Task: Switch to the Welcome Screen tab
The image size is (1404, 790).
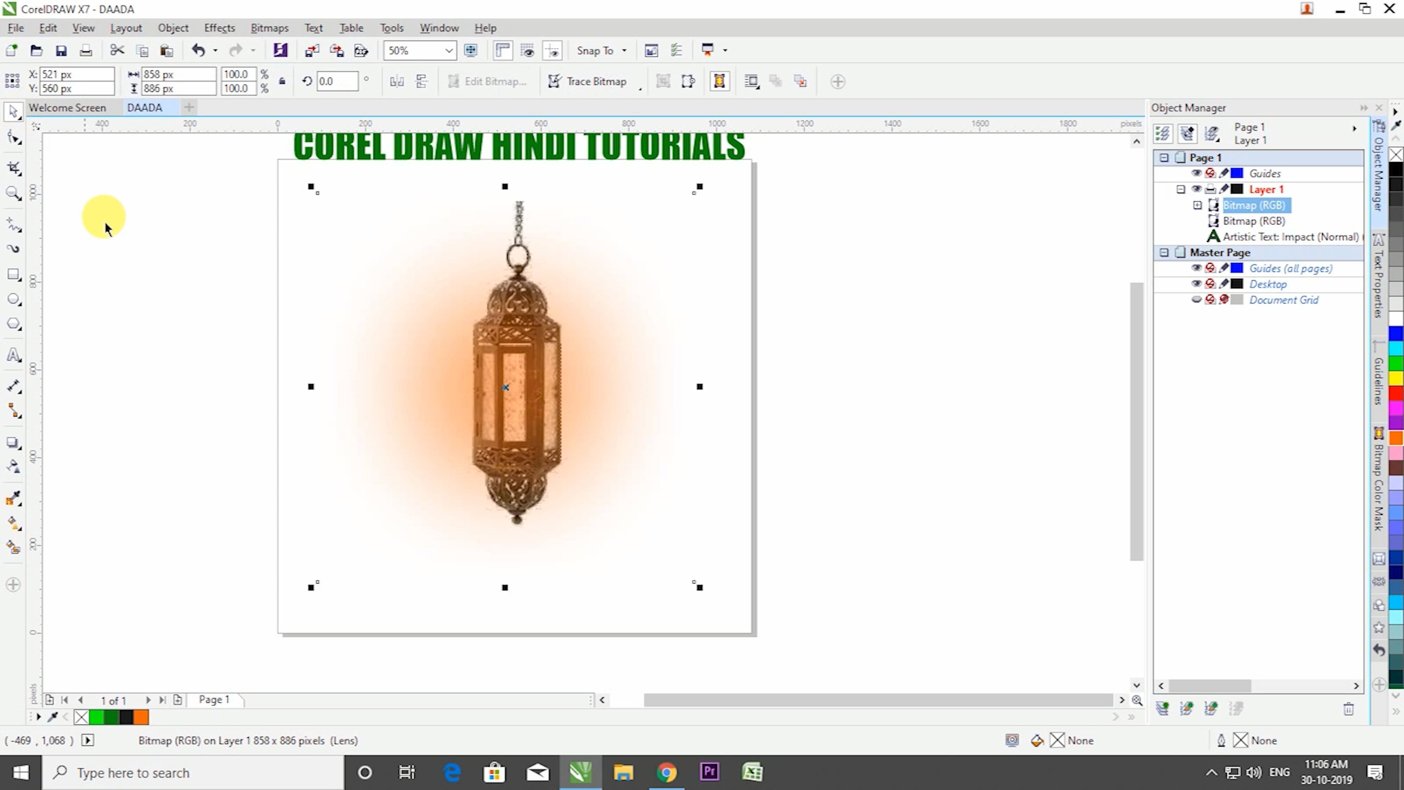Action: (67, 108)
